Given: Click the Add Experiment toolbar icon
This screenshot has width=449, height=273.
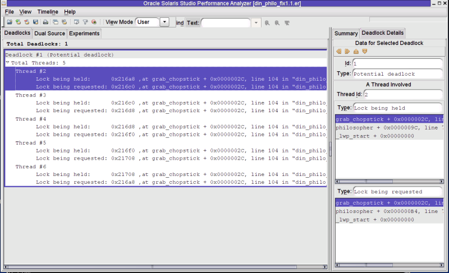Looking at the screenshot, I should point(19,22).
